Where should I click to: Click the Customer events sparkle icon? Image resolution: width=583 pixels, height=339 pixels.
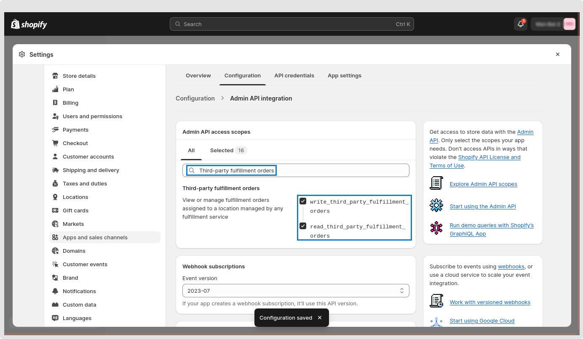point(55,264)
